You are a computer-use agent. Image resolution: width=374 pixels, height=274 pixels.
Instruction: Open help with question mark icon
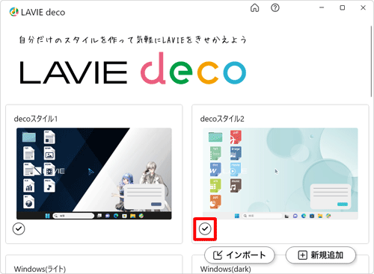(275, 8)
